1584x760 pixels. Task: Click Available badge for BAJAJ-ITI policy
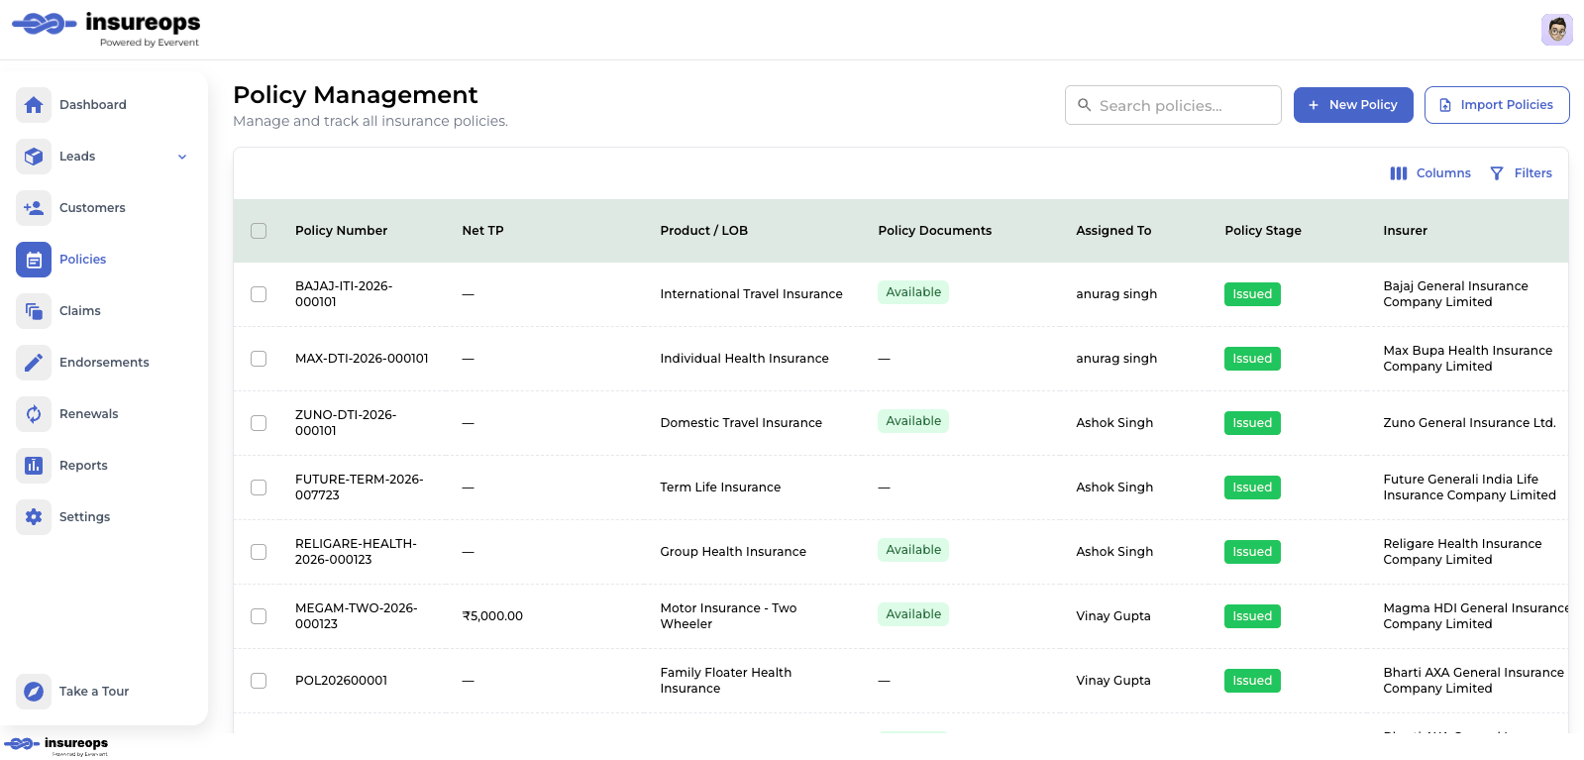tap(913, 292)
